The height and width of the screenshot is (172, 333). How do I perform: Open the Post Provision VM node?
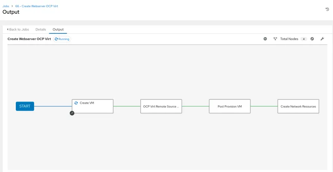(229, 106)
